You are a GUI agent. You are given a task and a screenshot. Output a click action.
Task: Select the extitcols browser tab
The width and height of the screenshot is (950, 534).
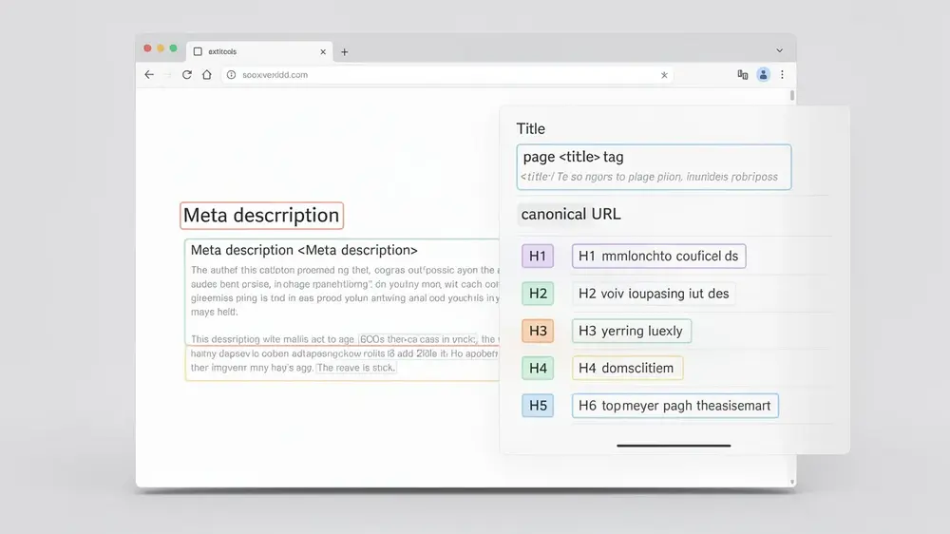click(259, 51)
